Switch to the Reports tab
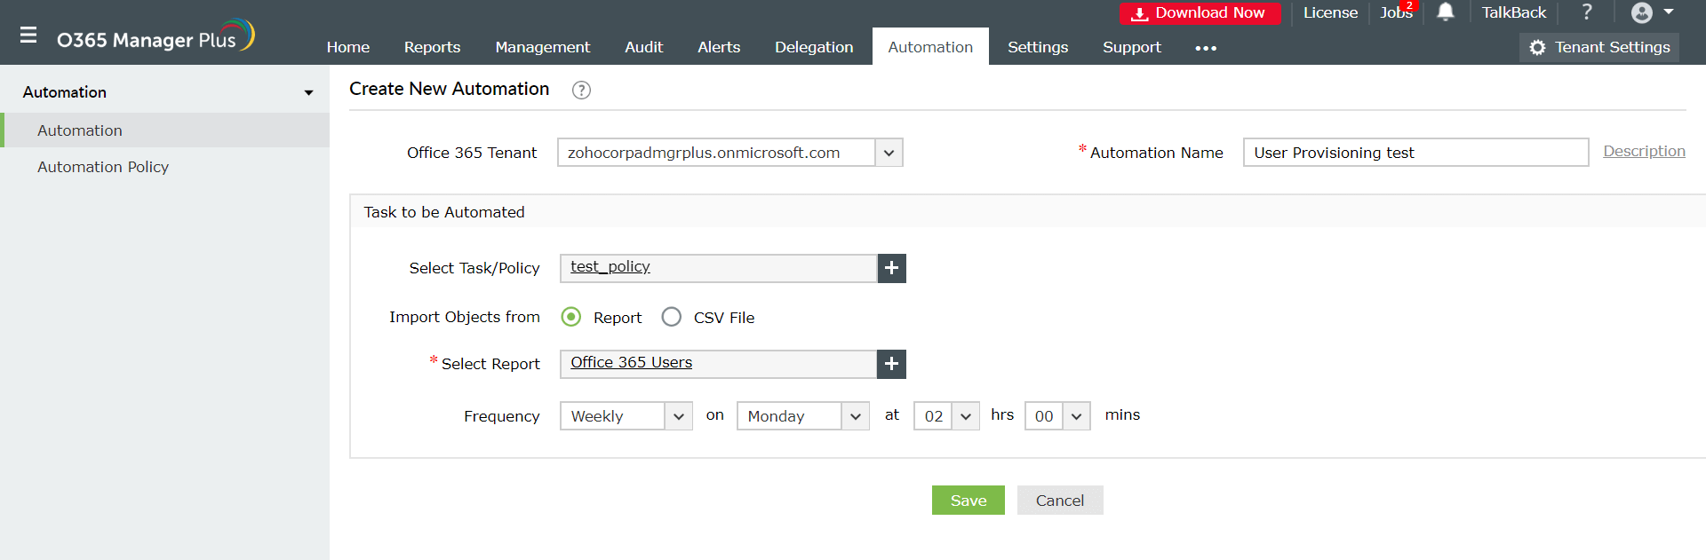 432,47
